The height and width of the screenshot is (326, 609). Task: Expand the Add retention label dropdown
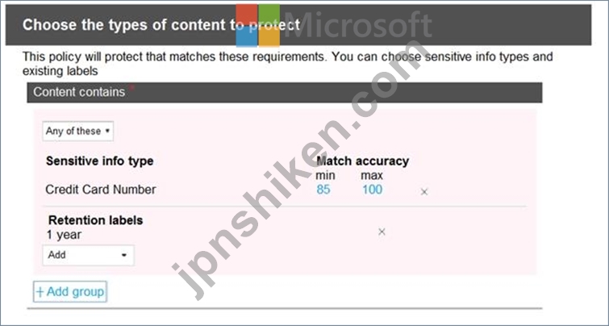tap(88, 255)
